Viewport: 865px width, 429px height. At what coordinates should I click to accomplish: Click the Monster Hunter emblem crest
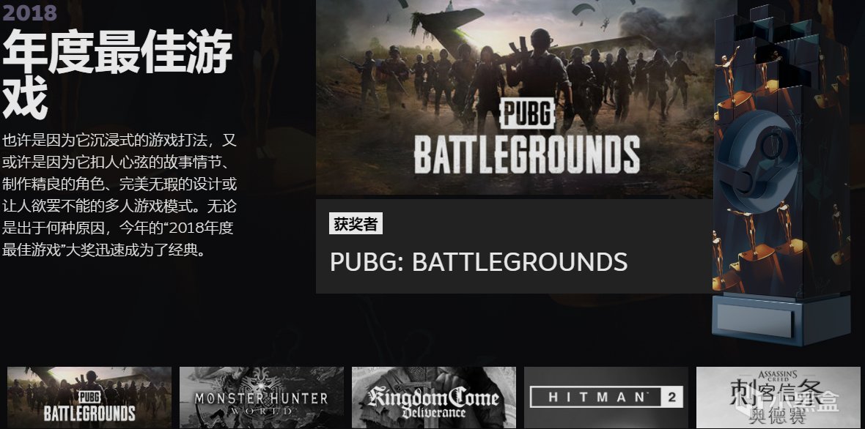262,392
